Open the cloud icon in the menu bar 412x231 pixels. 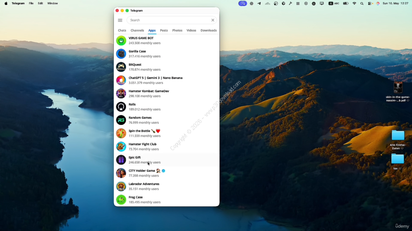pos(267,4)
